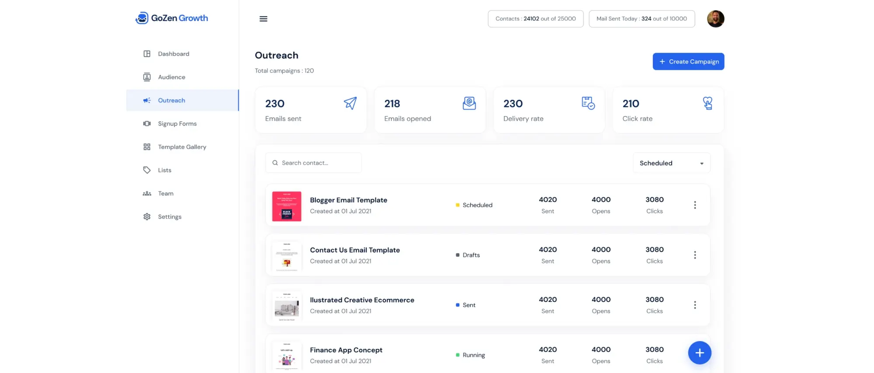This screenshot has width=874, height=373.
Task: Navigate to Signup Forms page
Action: point(177,124)
